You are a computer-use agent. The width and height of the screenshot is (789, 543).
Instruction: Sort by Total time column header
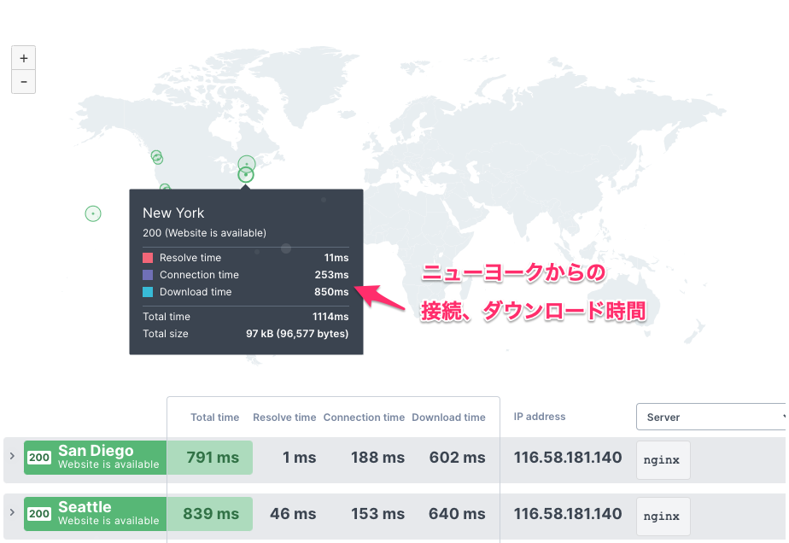pyautogui.click(x=214, y=417)
